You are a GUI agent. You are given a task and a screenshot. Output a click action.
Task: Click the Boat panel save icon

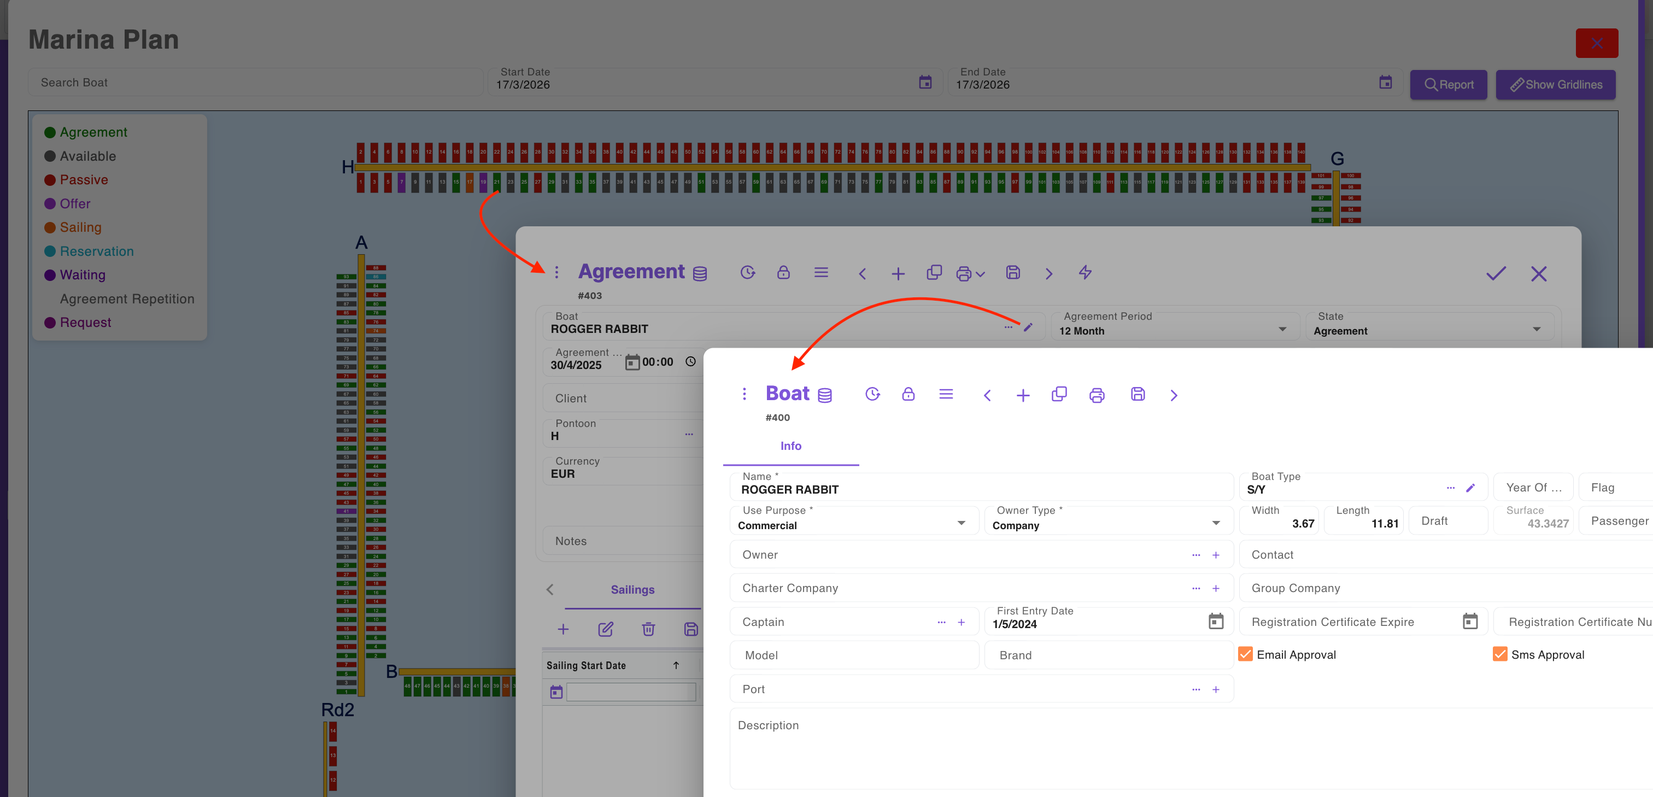pos(1137,395)
